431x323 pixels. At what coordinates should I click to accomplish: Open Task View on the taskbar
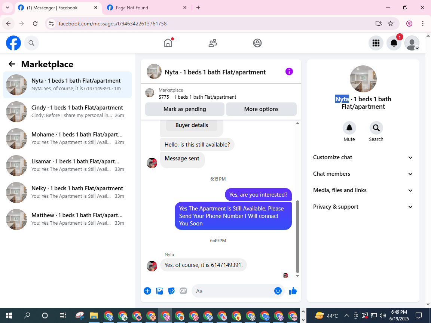click(x=63, y=316)
